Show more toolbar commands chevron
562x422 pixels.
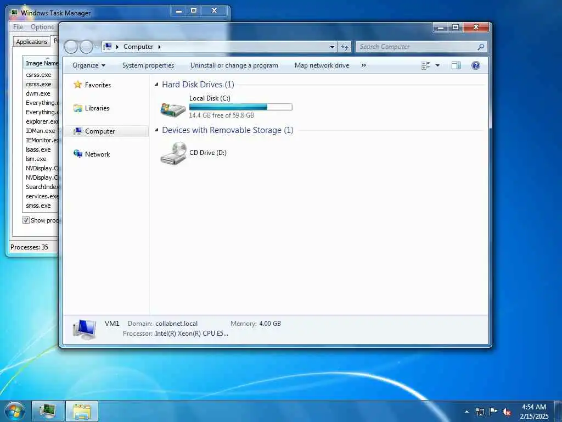point(364,65)
